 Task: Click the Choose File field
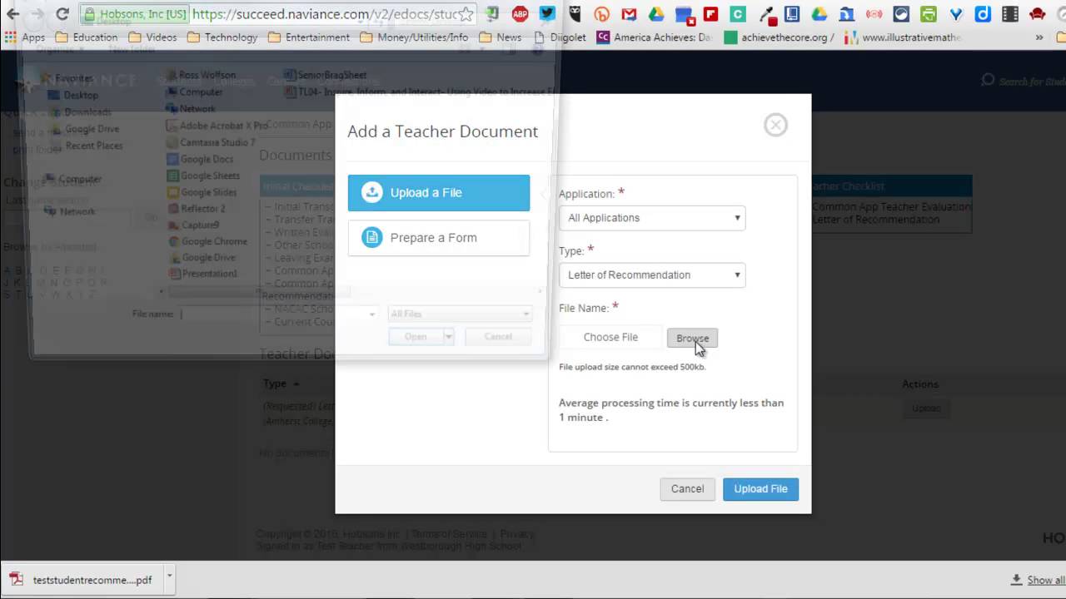pos(610,338)
